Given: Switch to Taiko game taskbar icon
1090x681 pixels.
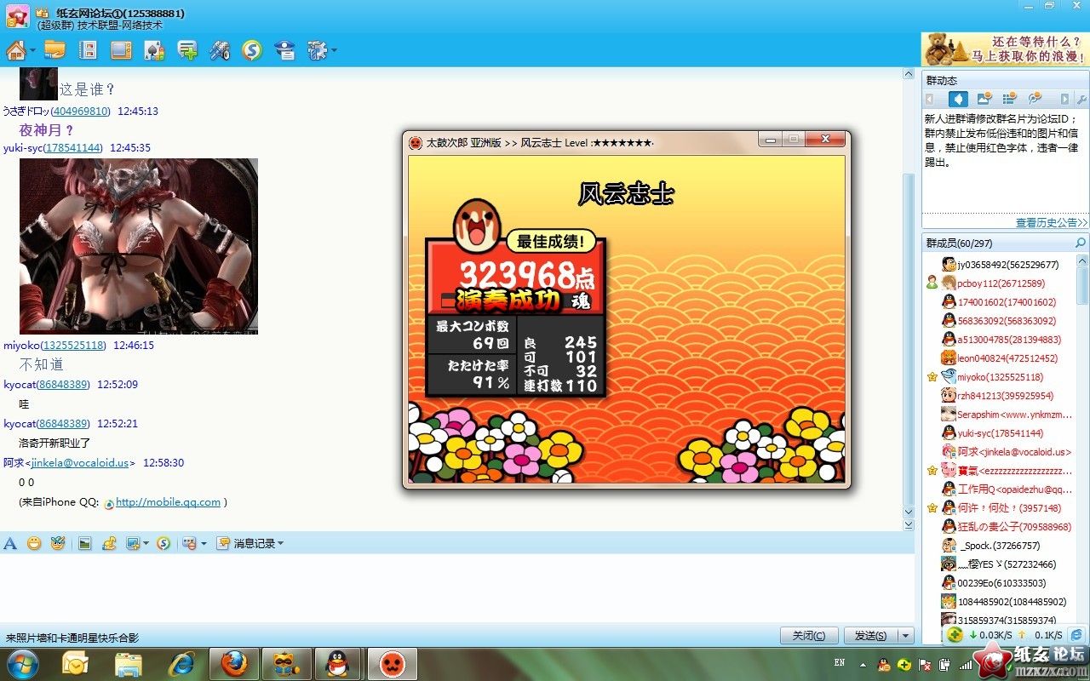Looking at the screenshot, I should pyautogui.click(x=392, y=664).
